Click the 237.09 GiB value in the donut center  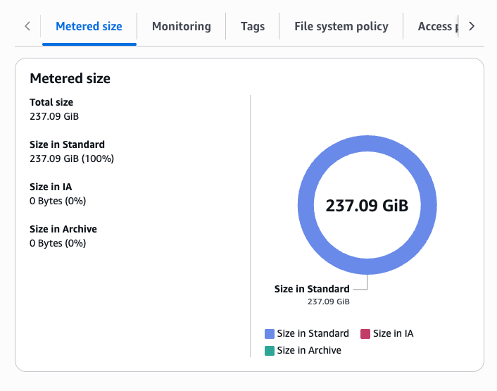pos(367,206)
